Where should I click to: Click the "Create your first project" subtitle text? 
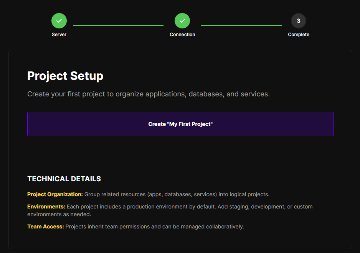coord(149,94)
